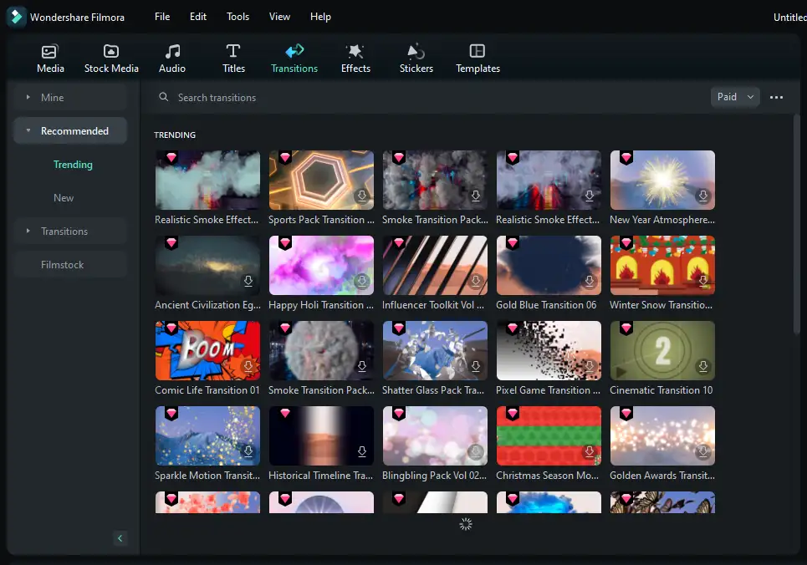Open the Tools menu
Image resolution: width=807 pixels, height=565 pixels.
(238, 17)
